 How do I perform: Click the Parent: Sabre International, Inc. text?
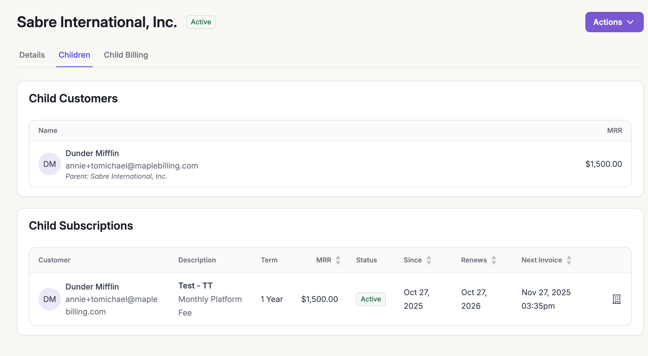(x=116, y=176)
